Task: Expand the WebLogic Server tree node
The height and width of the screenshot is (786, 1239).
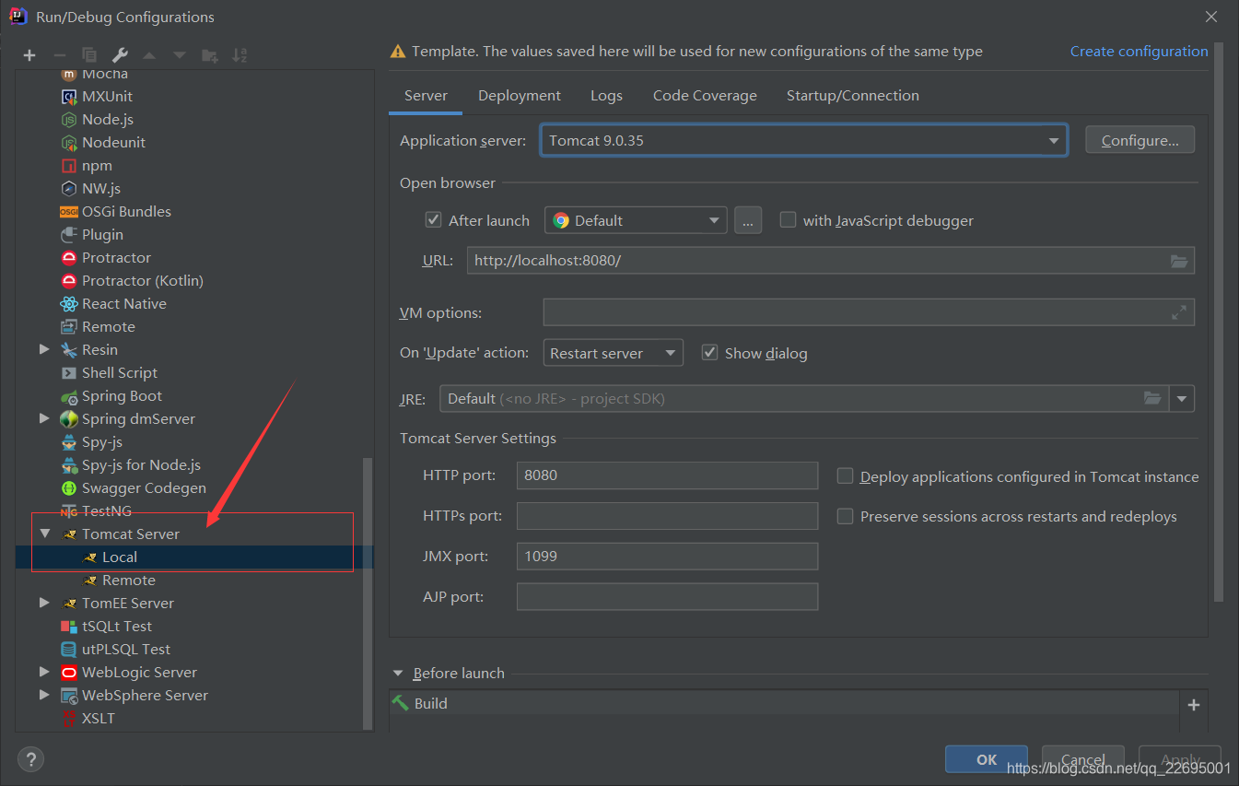Action: click(44, 672)
